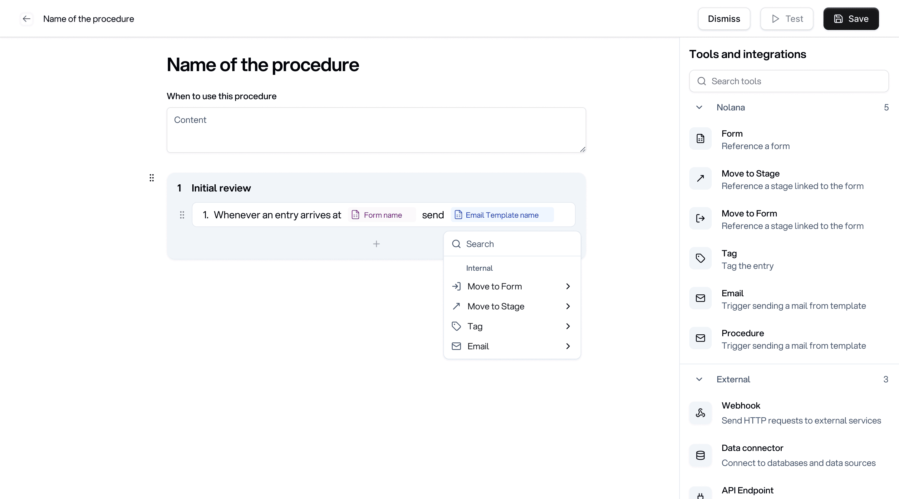Click the Email Template name chip
Viewport: 899px width, 499px height.
tap(502, 215)
